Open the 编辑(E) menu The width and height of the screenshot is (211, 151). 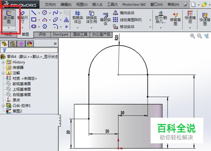66,5
